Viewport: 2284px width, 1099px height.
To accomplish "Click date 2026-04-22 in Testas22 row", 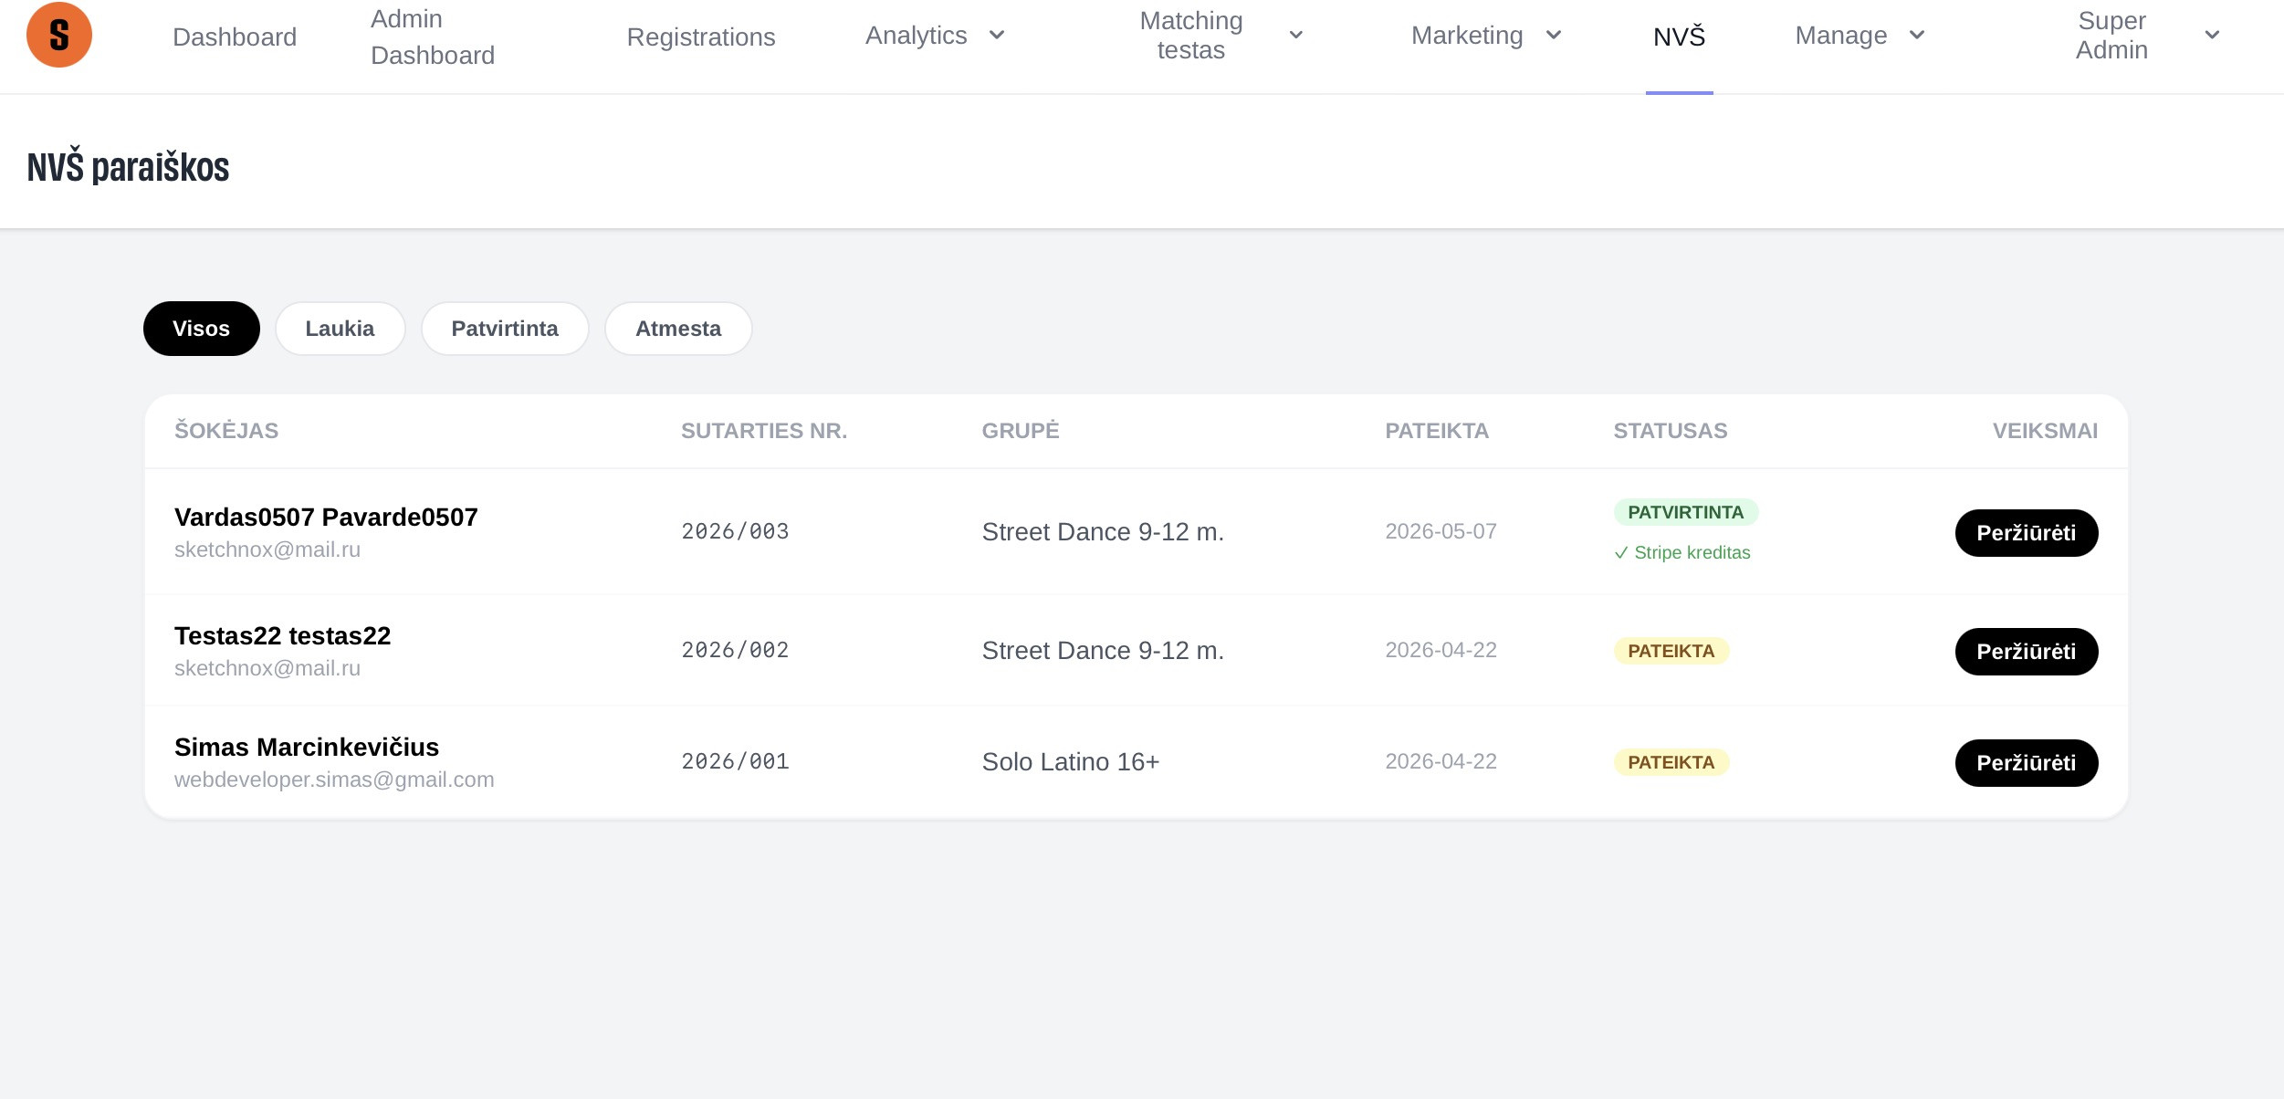I will tap(1441, 650).
